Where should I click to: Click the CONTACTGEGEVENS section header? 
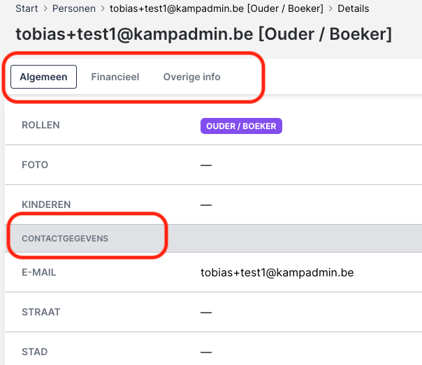(x=65, y=239)
